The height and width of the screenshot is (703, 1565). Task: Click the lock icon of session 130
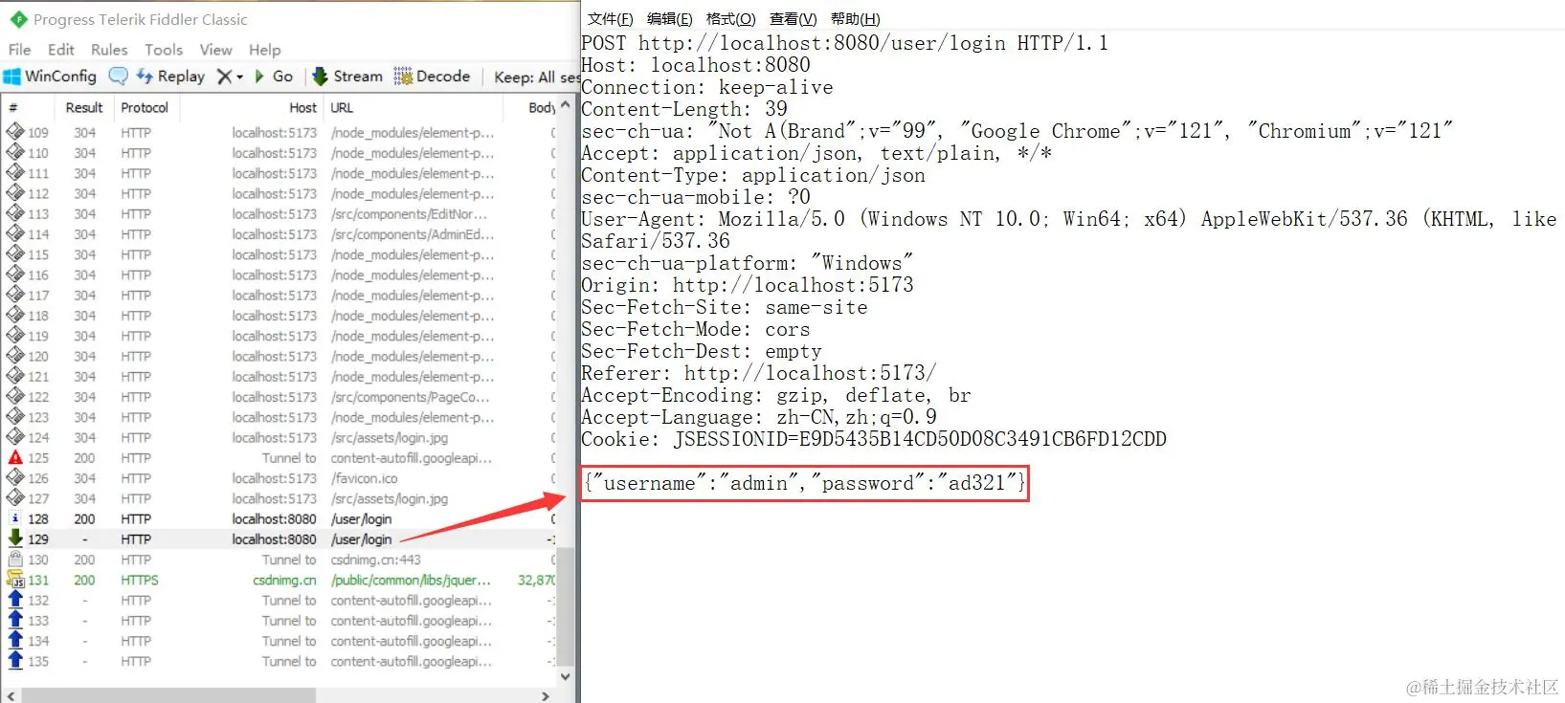coord(15,560)
